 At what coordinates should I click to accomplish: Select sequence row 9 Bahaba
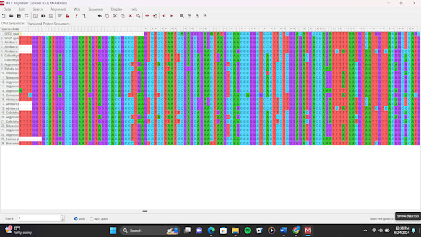(x=10, y=69)
